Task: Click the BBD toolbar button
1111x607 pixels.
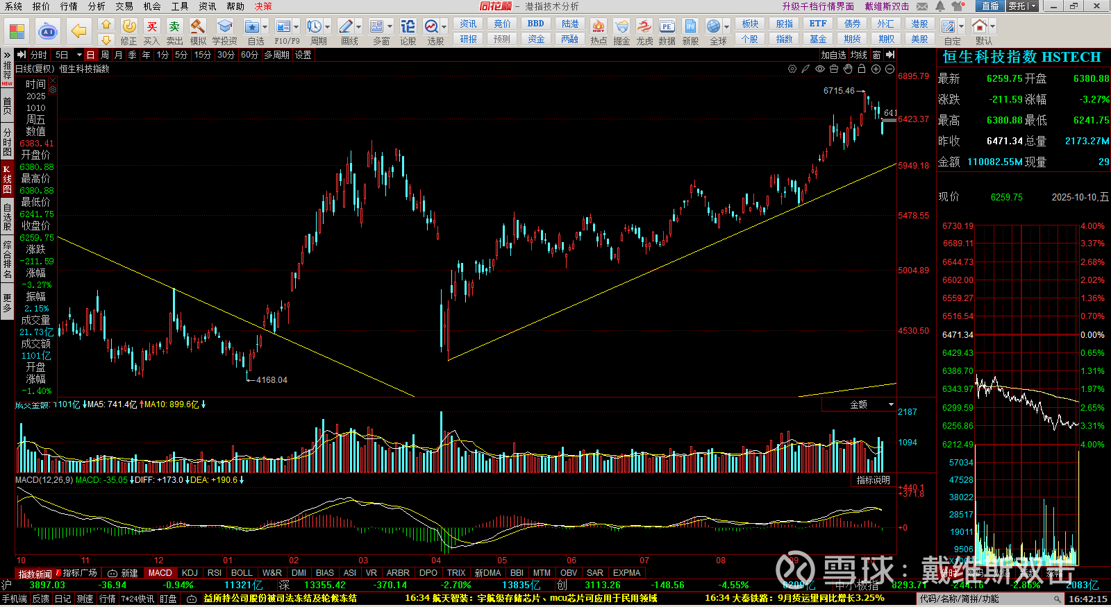Action: point(536,24)
